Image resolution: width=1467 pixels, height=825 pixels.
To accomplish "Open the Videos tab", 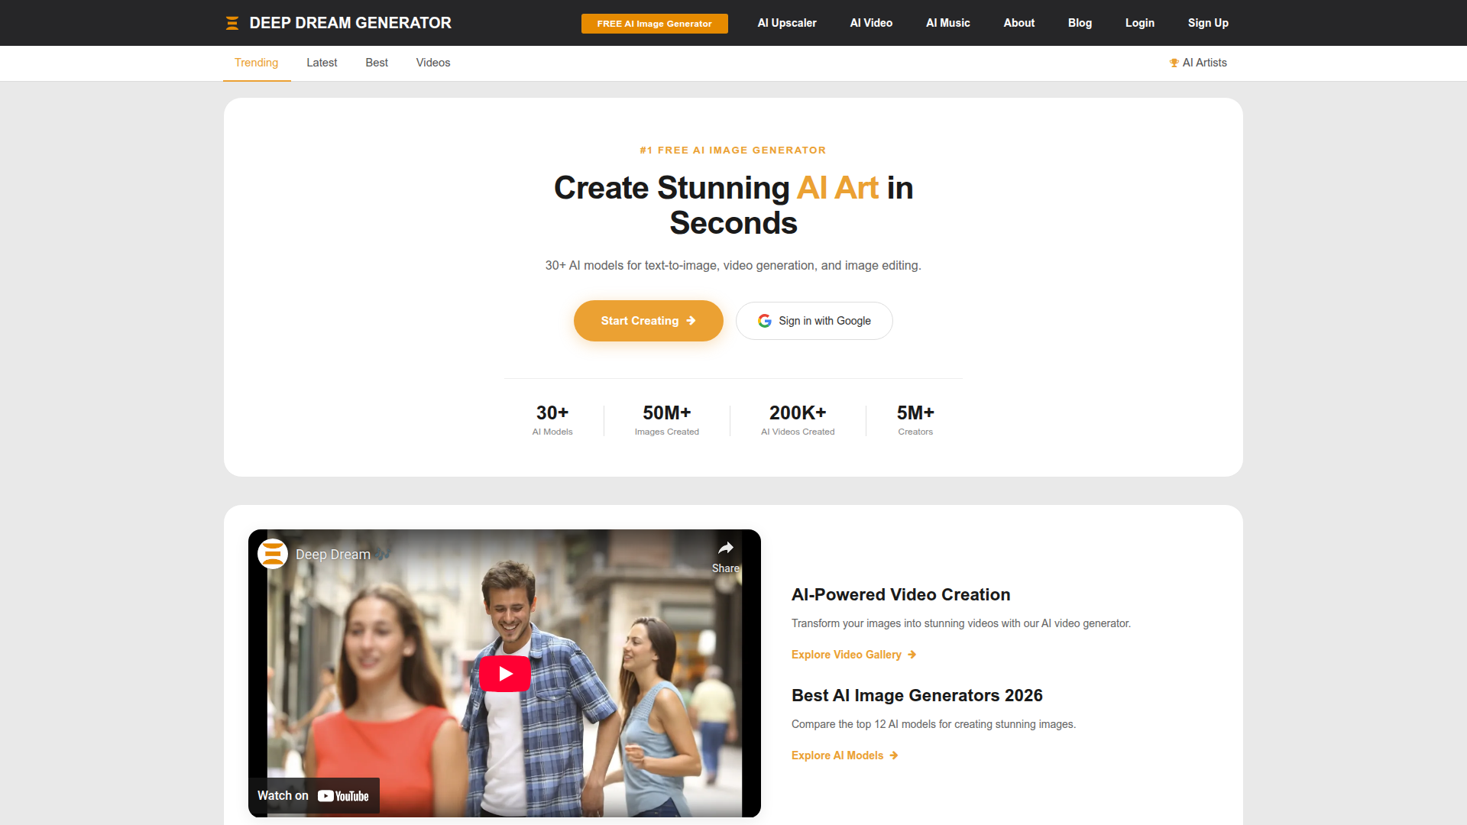I will (x=433, y=63).
